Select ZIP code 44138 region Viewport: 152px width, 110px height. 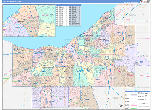click(x=20, y=81)
